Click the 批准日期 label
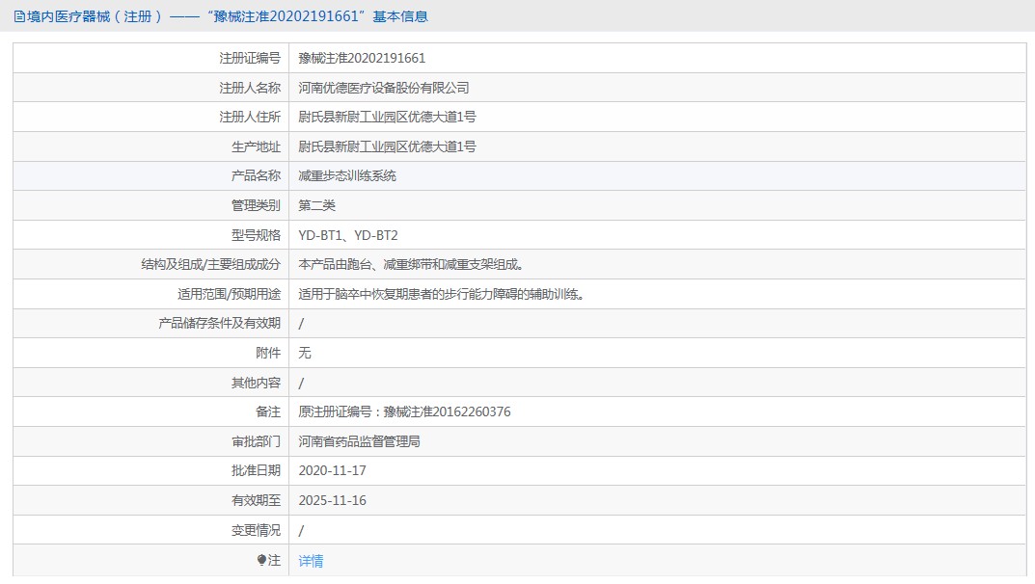Viewport: 1035px width, 584px height. (256, 470)
